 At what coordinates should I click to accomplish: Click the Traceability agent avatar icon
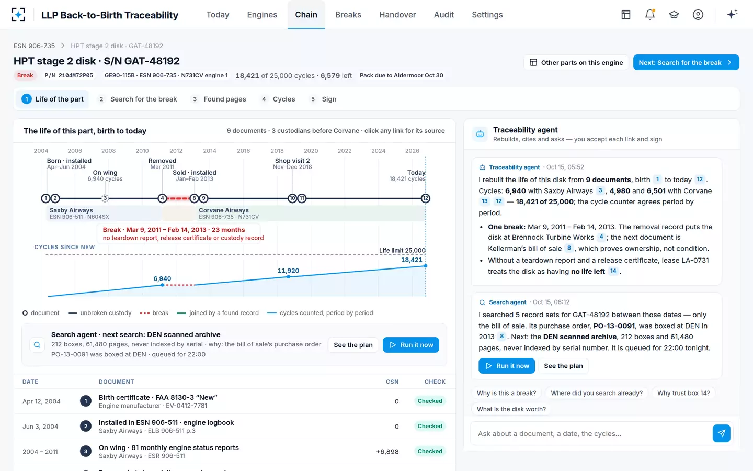pos(480,134)
